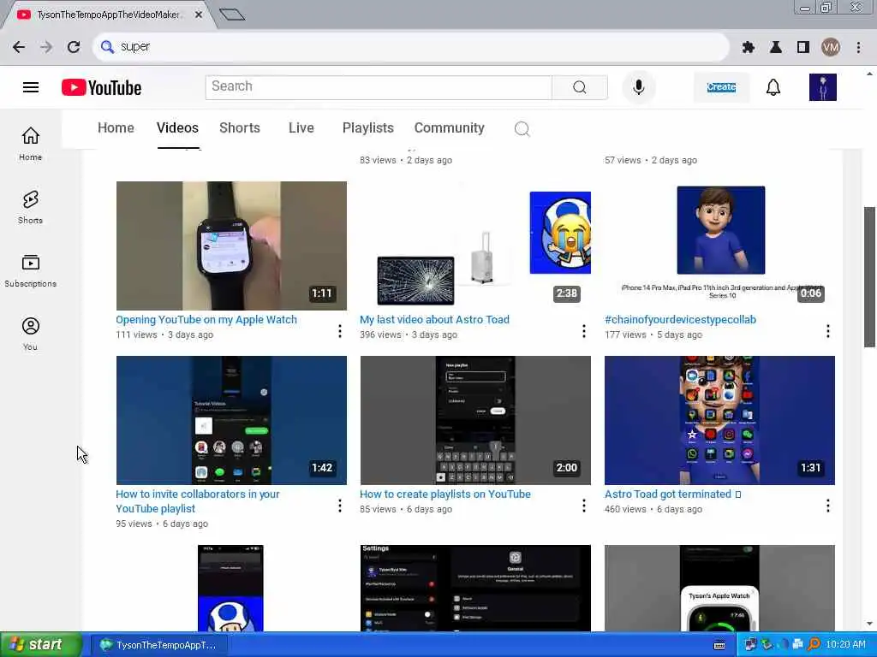
Task: Open a new browser tab
Action: pyautogui.click(x=231, y=15)
